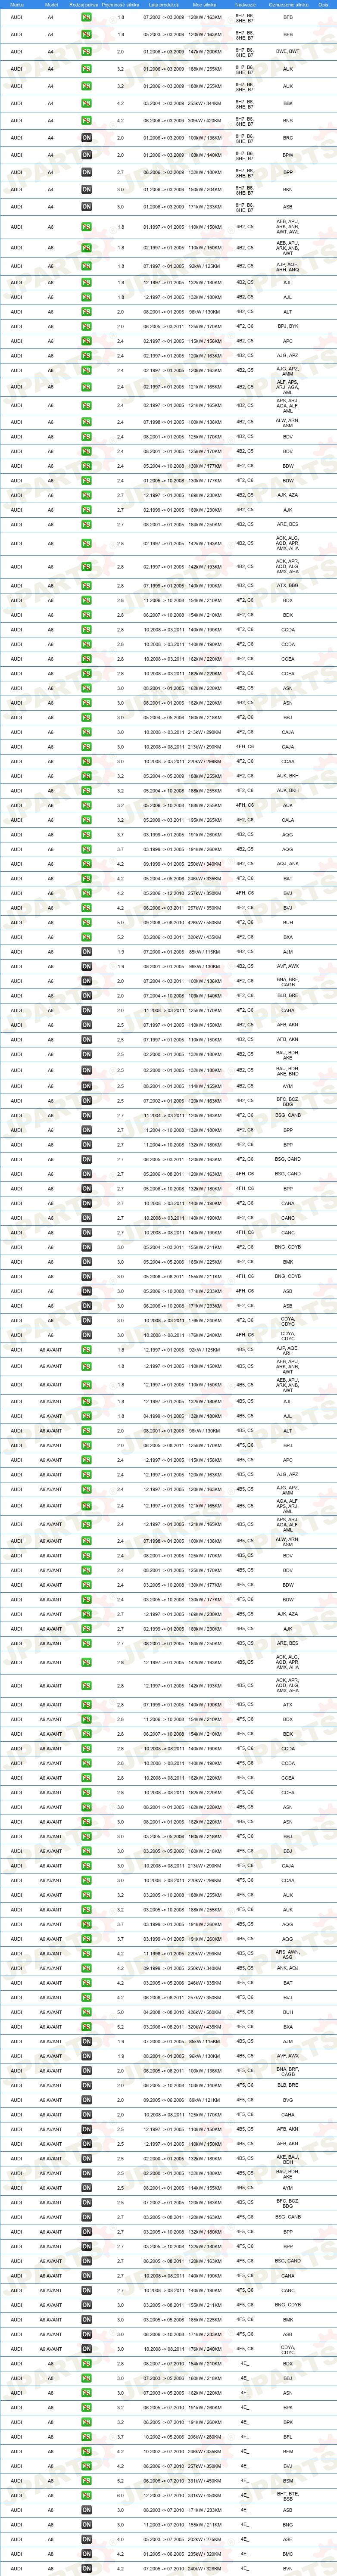Click engine code BBK
The image size is (337, 2576).
point(288,103)
